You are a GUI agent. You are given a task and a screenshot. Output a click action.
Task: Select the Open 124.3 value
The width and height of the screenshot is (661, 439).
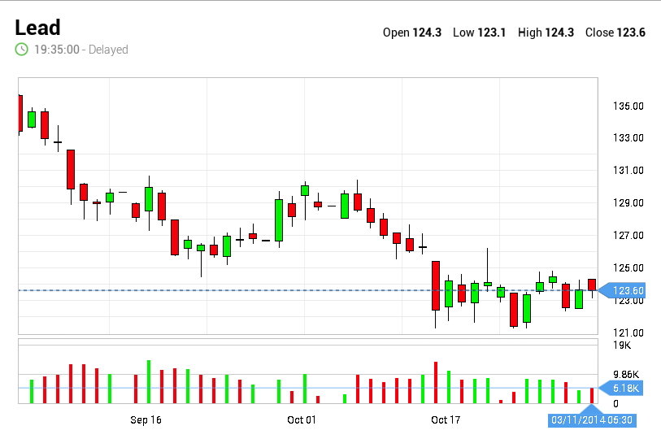(x=412, y=33)
